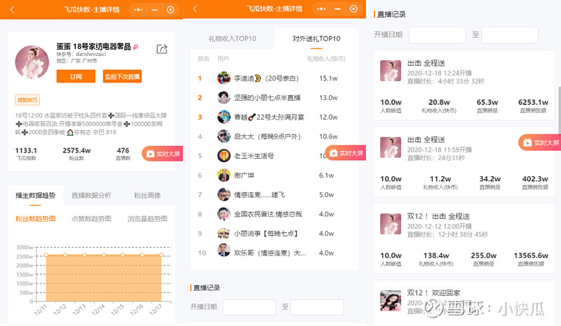Open avatar of 启大大 in ranking
The image size is (561, 326).
click(224, 136)
